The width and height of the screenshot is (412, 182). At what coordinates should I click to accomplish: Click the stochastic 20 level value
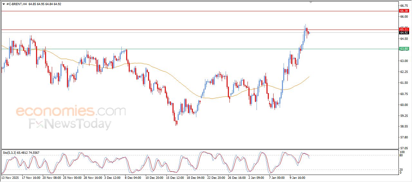[402, 169]
